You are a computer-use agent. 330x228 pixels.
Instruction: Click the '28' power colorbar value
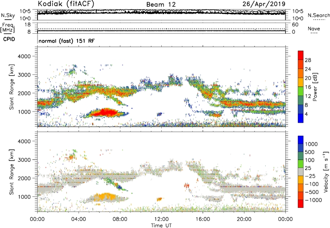point(308,60)
